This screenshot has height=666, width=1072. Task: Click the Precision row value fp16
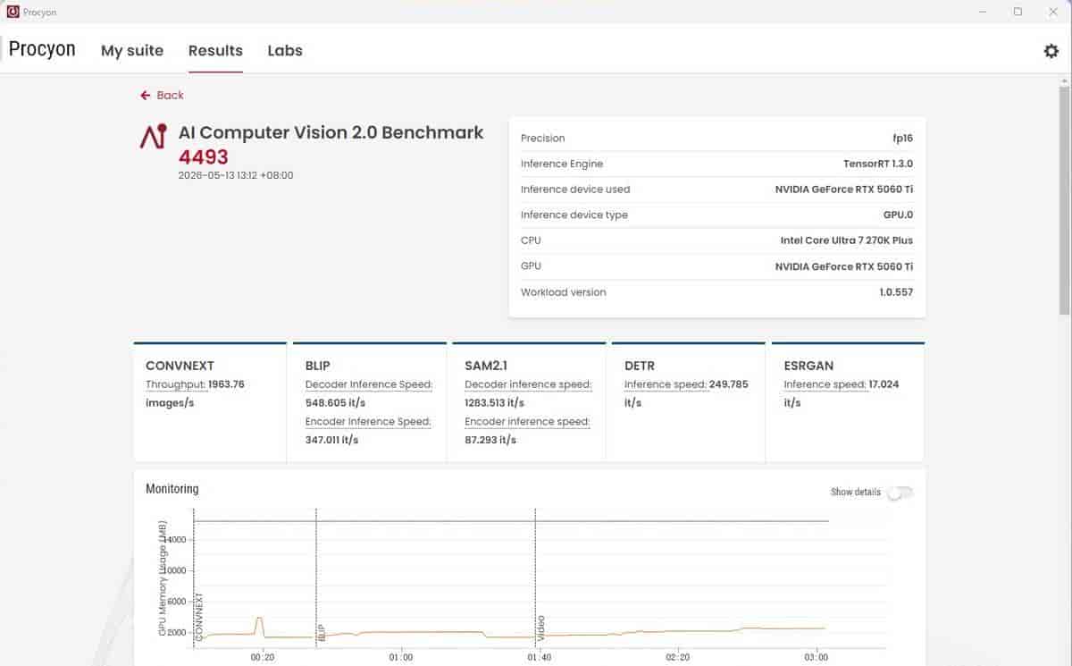coord(901,139)
